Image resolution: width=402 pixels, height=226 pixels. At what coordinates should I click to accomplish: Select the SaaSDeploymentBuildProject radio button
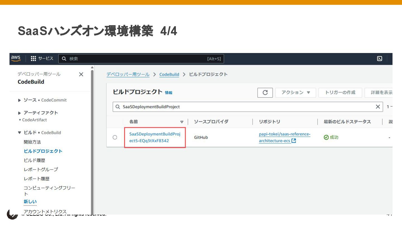tap(115, 137)
